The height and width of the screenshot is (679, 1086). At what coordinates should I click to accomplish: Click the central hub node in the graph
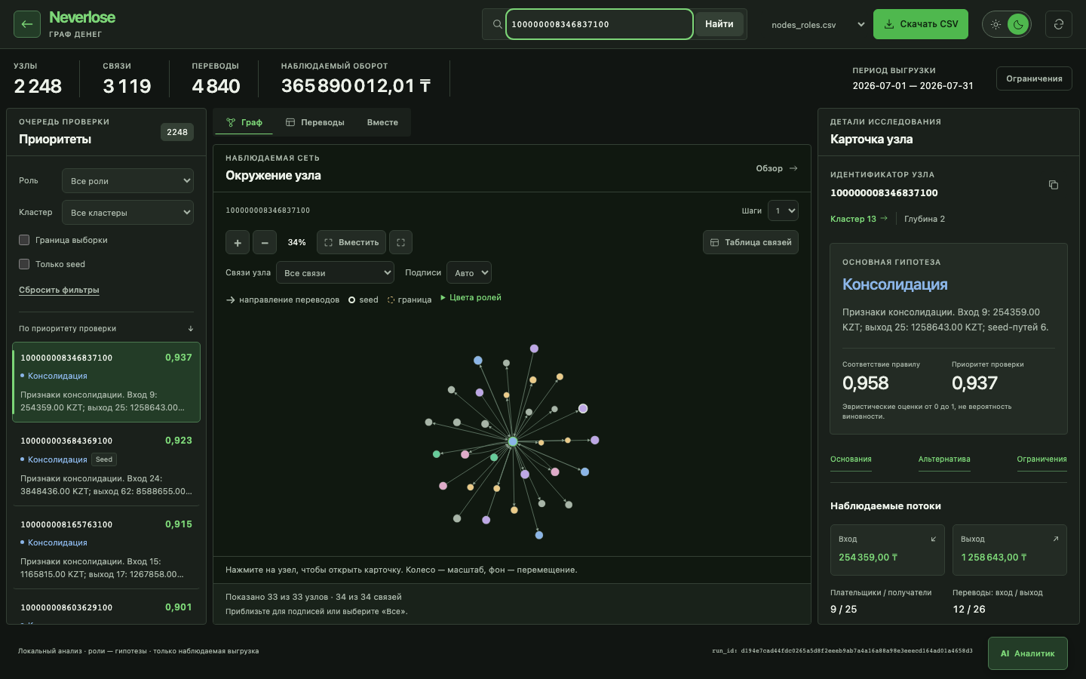[x=513, y=441]
